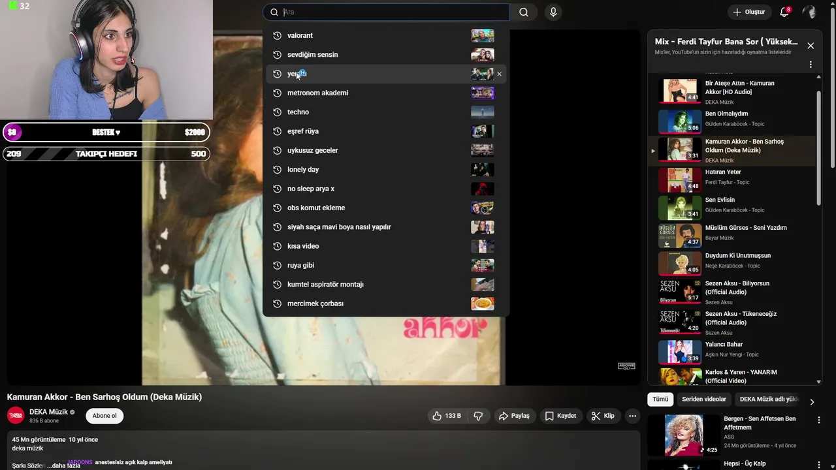The height and width of the screenshot is (470, 836).
Task: Select 'sevdiğim sensin' search suggestion
Action: pos(386,55)
